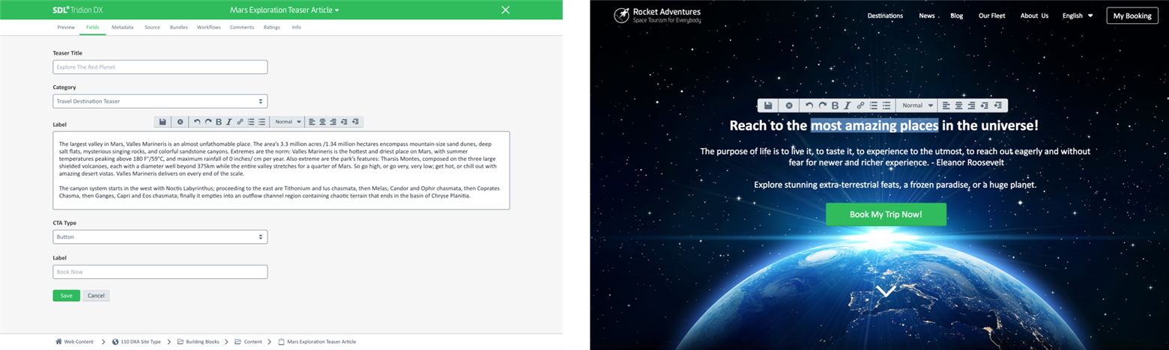Insert link from Rocket Adventures inline toolbar
Screen dimensions: 1169x350
pos(860,105)
